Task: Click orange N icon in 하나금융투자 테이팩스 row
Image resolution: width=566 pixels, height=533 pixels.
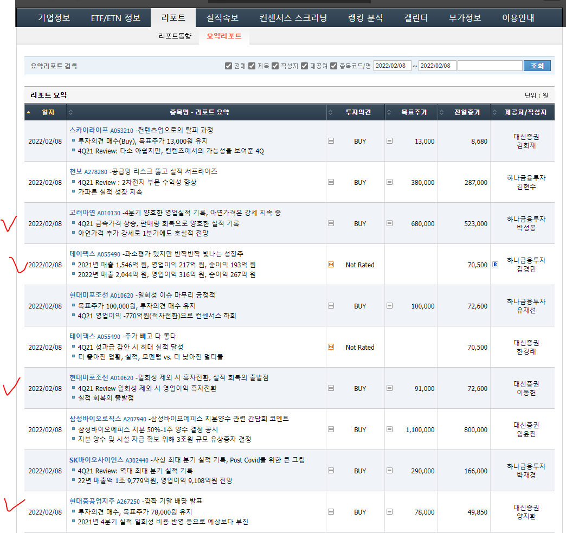Action: 331,265
